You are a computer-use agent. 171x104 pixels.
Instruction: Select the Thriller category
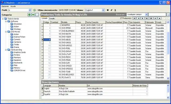point(16,45)
